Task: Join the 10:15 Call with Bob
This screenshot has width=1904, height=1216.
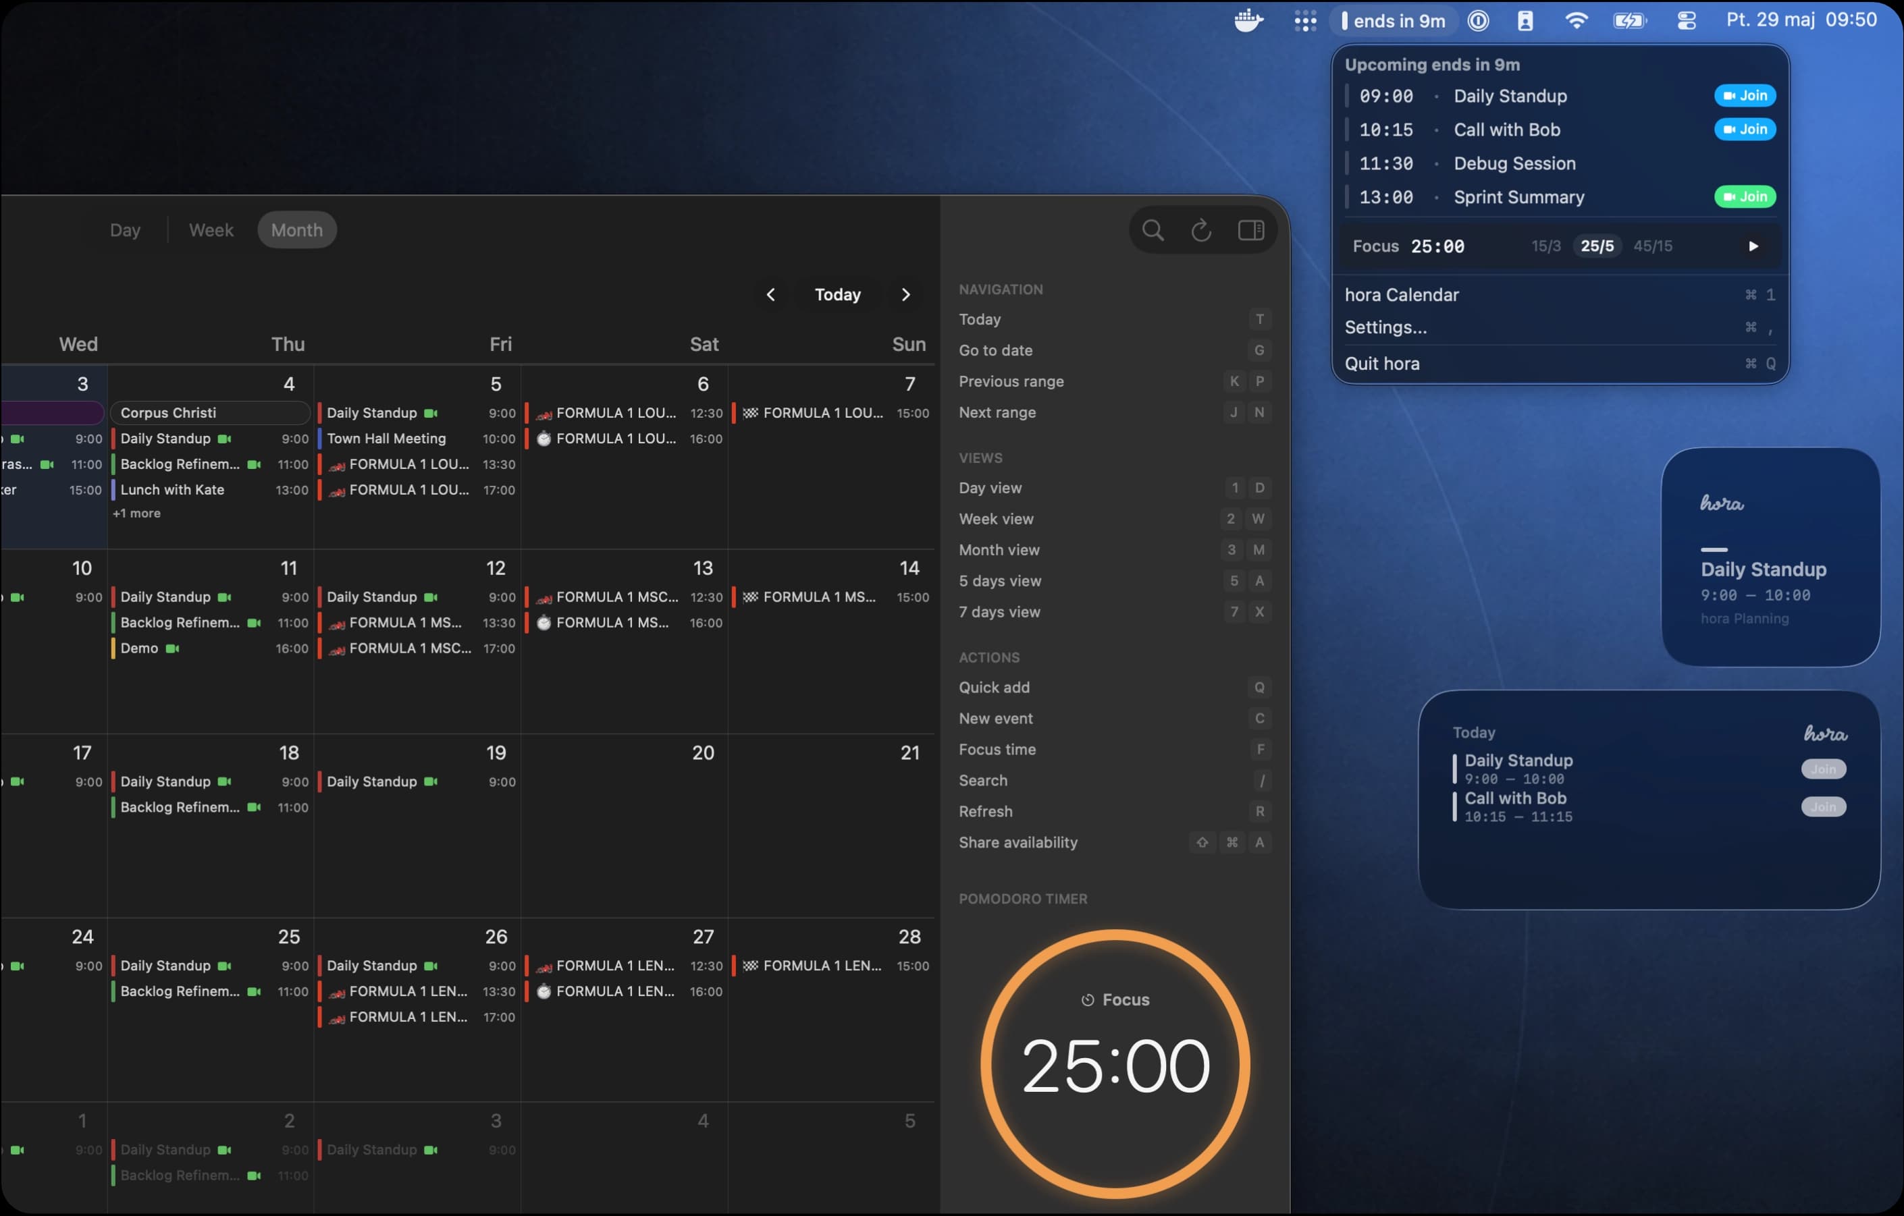Action: 1745,129
